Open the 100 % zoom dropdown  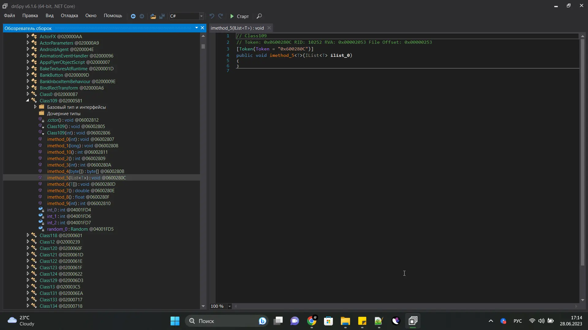[229, 306]
